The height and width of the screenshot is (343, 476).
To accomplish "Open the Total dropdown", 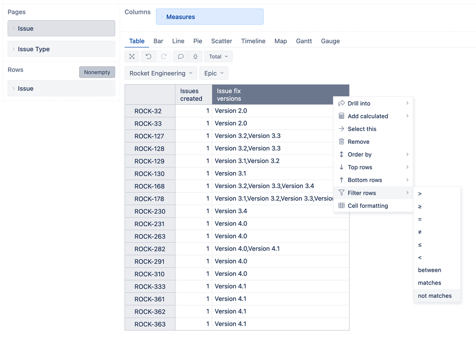I will [x=218, y=56].
